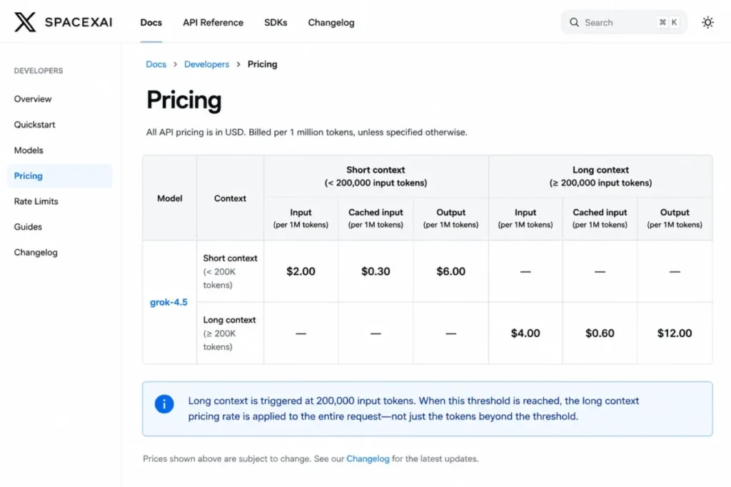Click the Developers breadcrumb link

pyautogui.click(x=206, y=64)
